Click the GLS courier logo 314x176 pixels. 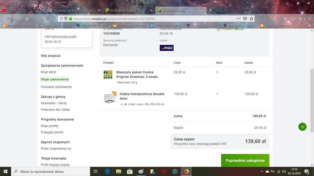pos(166,48)
